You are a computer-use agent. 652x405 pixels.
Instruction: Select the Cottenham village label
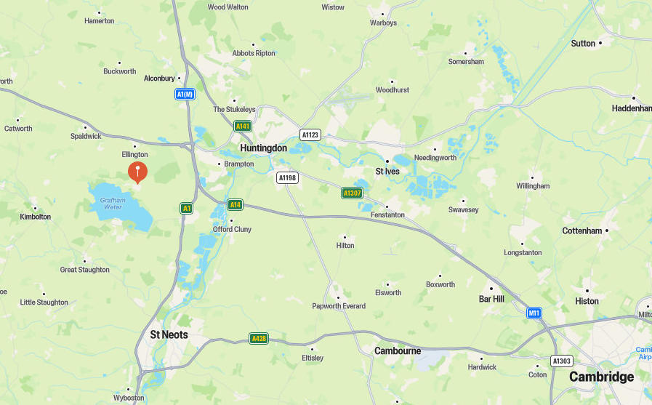click(582, 230)
